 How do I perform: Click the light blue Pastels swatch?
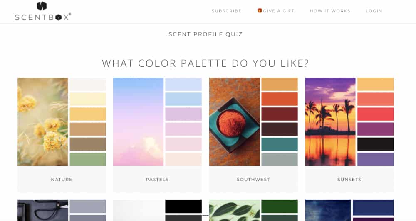[183, 99]
